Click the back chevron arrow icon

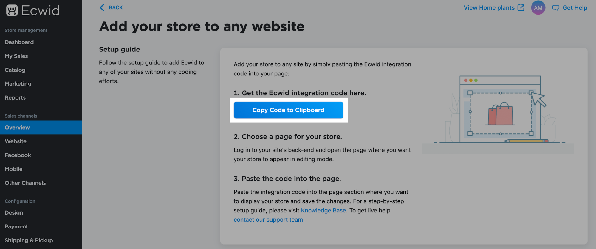[102, 7]
